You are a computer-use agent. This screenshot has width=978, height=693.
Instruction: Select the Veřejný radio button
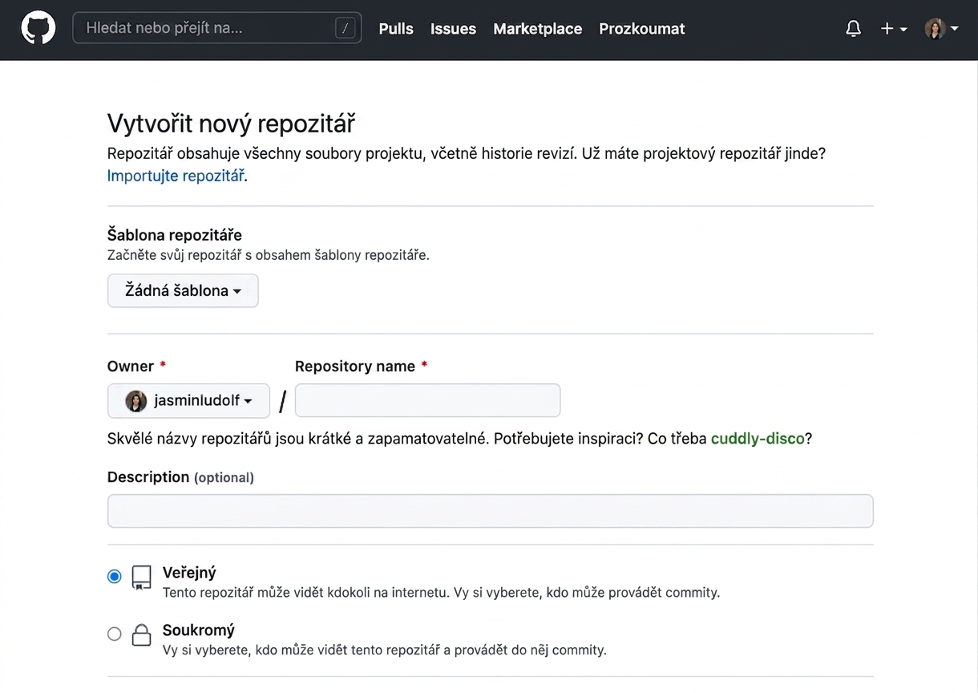click(x=115, y=576)
